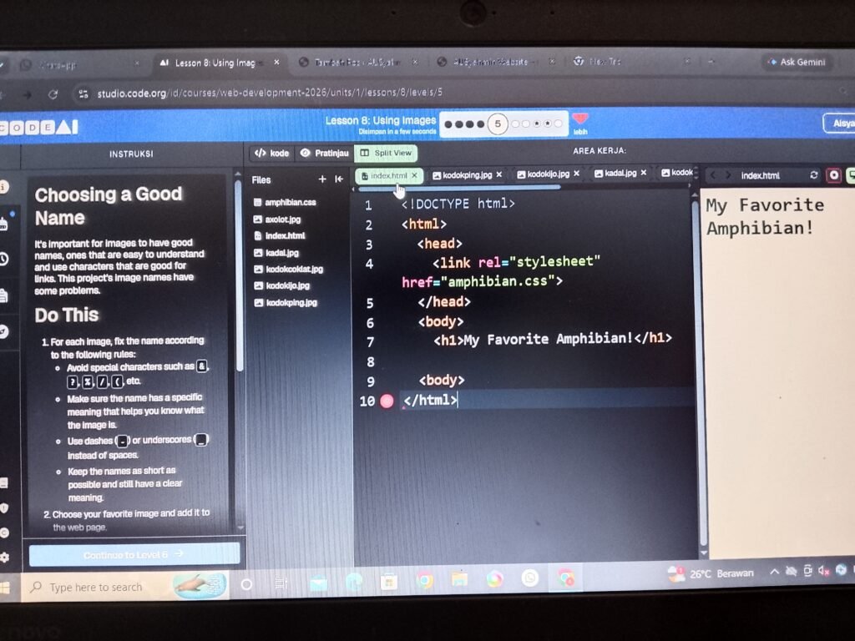Click the red record icon in preview bar

click(833, 175)
